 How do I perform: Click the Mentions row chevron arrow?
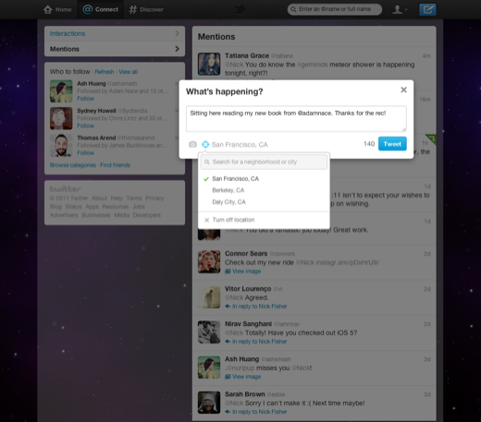click(178, 49)
